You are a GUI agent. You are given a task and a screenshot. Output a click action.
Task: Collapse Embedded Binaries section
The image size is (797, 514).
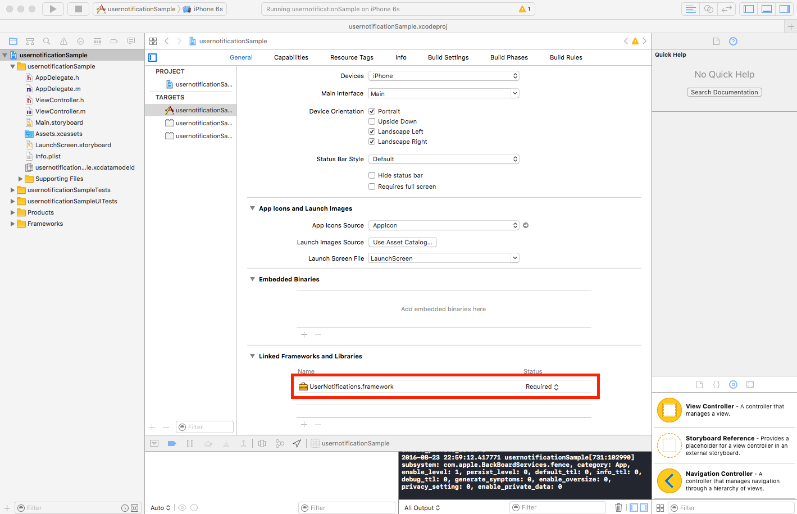pos(252,279)
